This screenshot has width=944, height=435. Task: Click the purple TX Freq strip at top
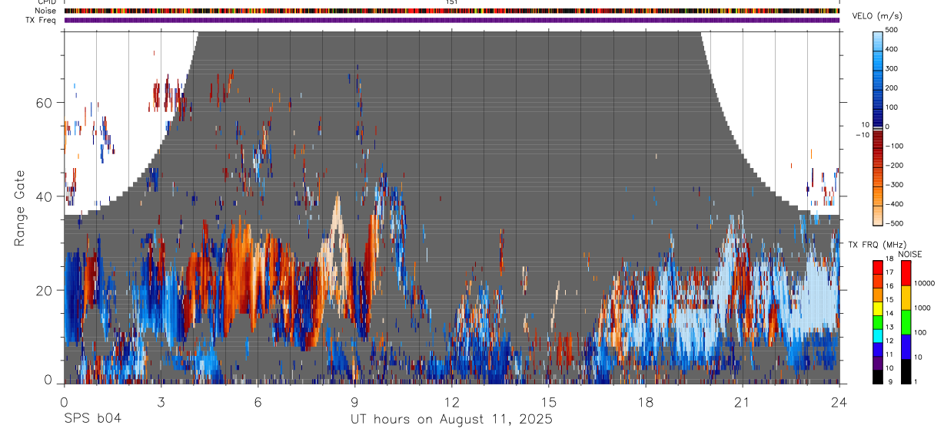click(451, 20)
